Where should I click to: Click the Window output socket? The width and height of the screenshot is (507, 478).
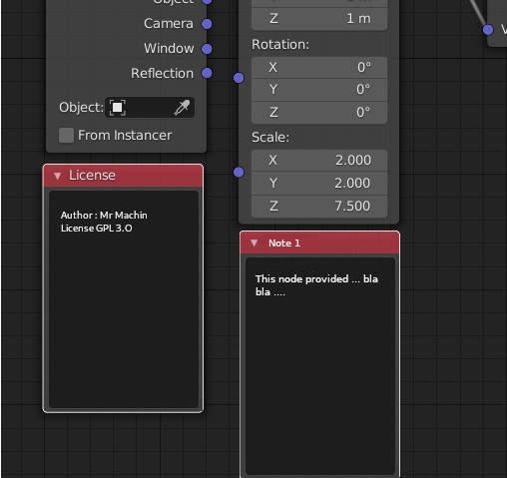(x=207, y=49)
